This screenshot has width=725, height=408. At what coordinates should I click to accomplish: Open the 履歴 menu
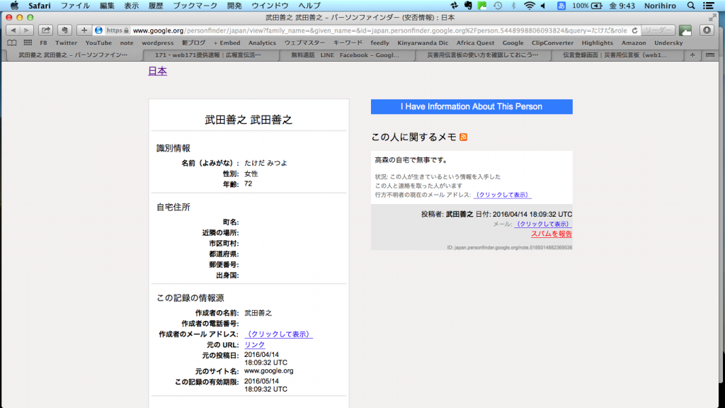click(156, 6)
